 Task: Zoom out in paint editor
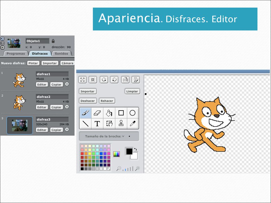(x=119, y=169)
